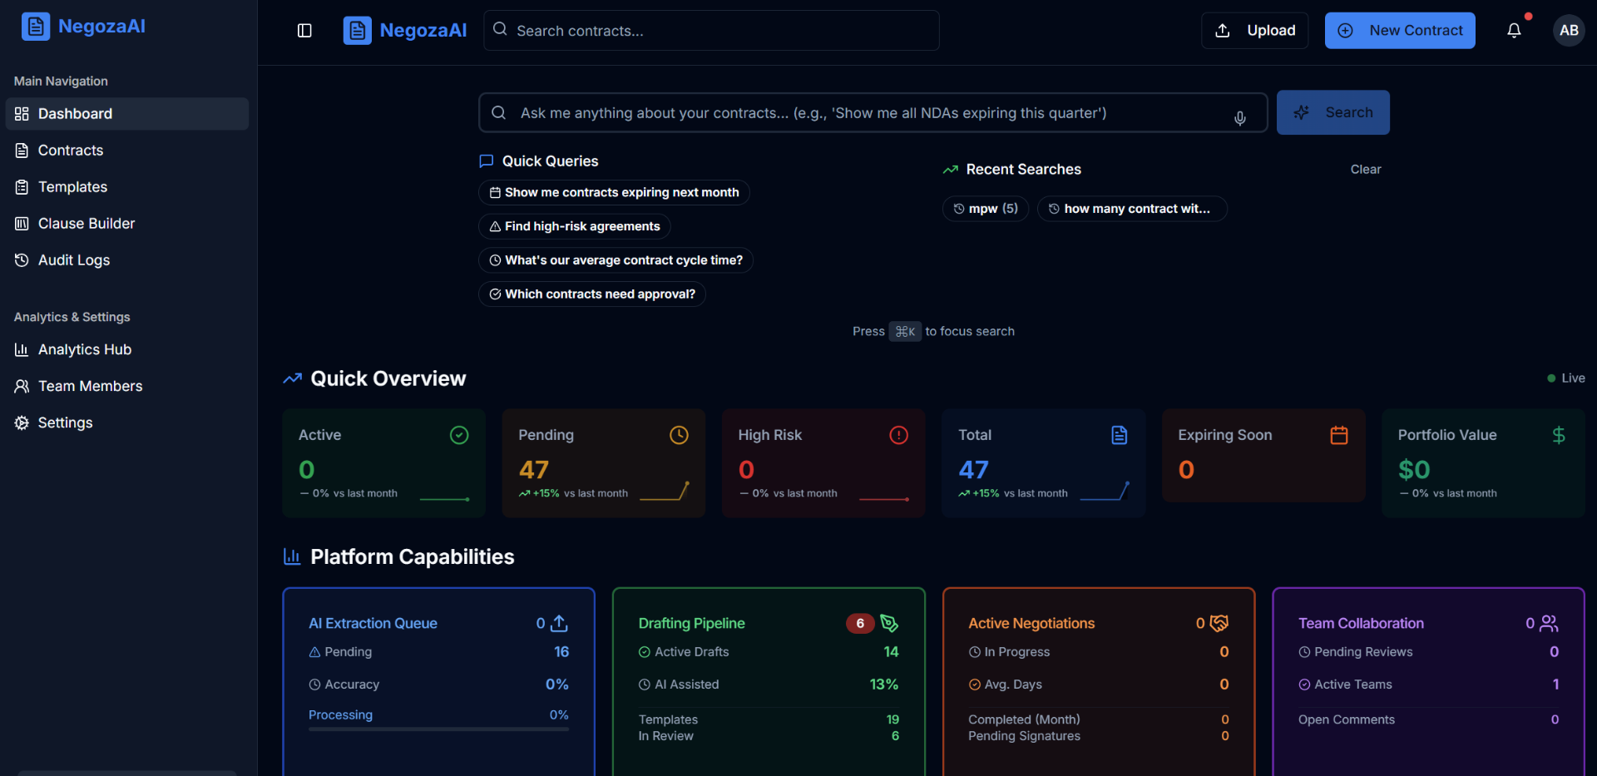Reopen the 'how many contract wit...' search
Image resolution: width=1597 pixels, height=776 pixels.
click(1132, 209)
